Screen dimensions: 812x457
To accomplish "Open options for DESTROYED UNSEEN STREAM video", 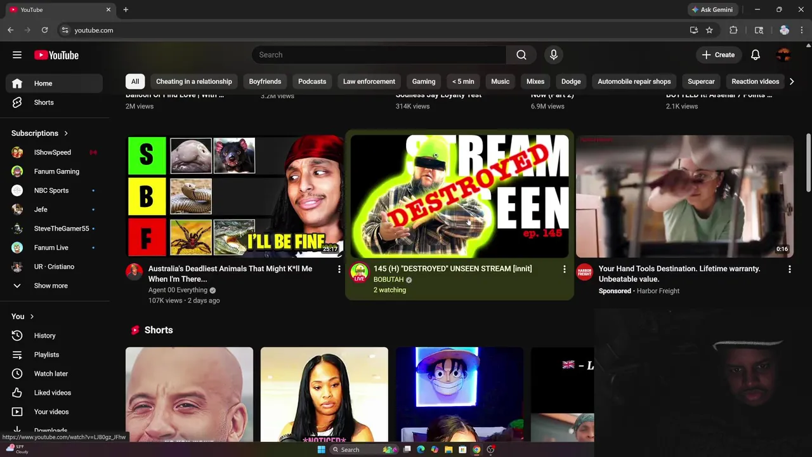I will point(564,270).
